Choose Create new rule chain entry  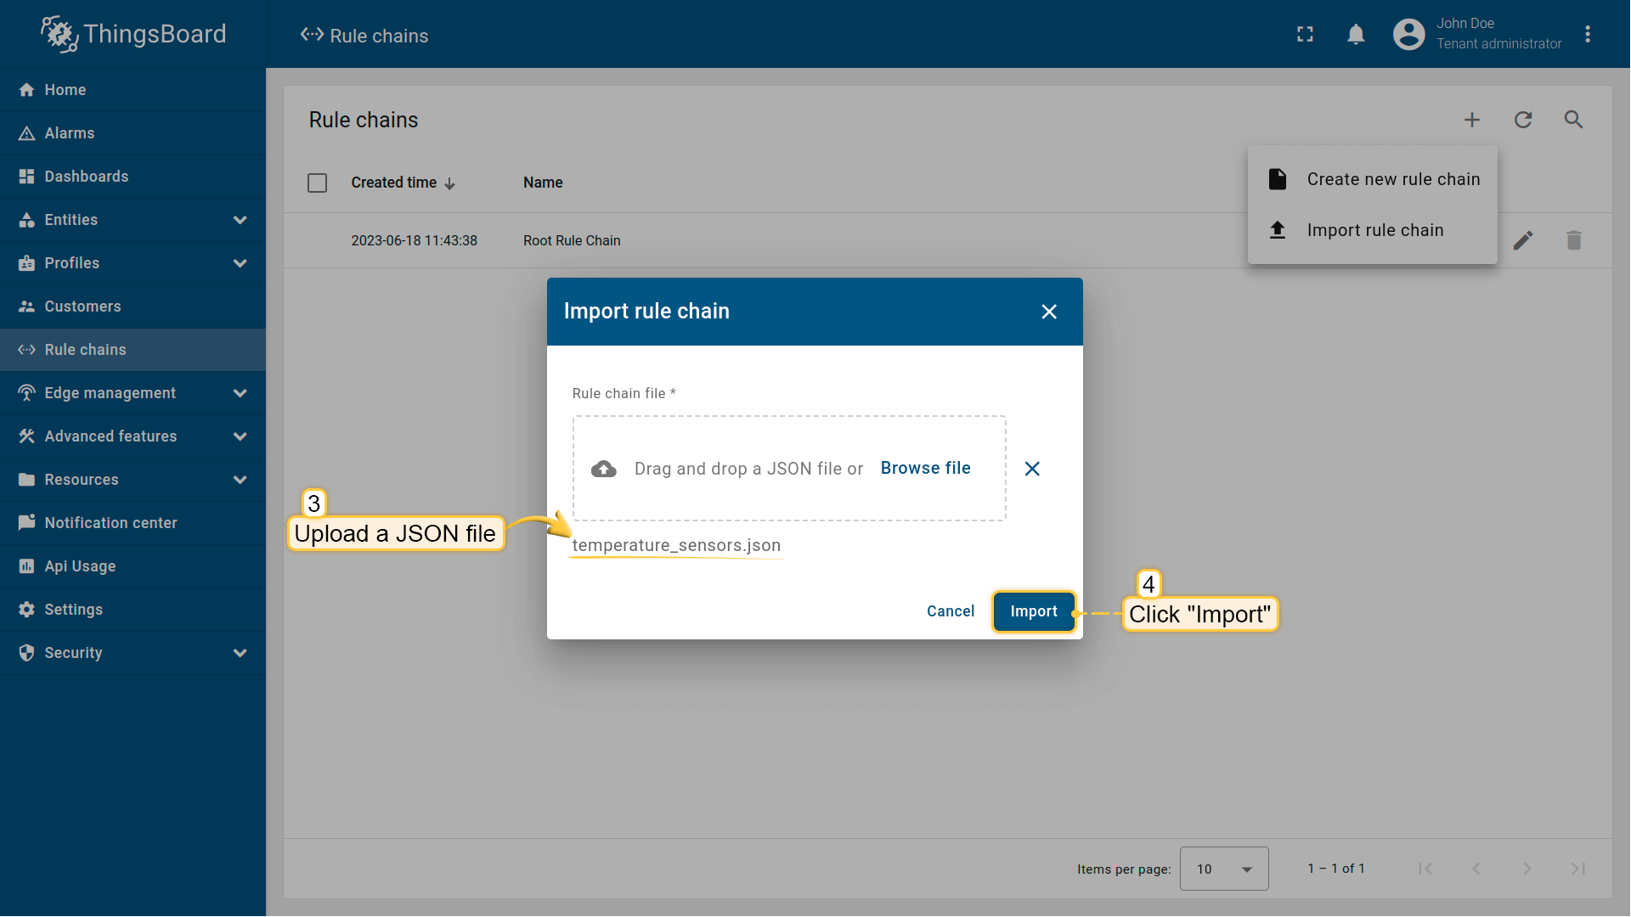pyautogui.click(x=1392, y=179)
